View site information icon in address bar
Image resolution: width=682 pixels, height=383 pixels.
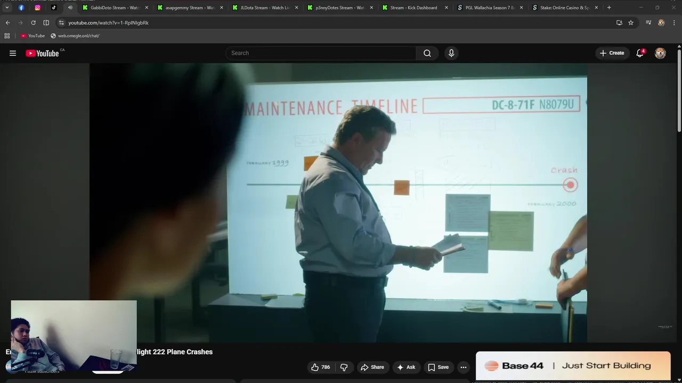tap(61, 23)
